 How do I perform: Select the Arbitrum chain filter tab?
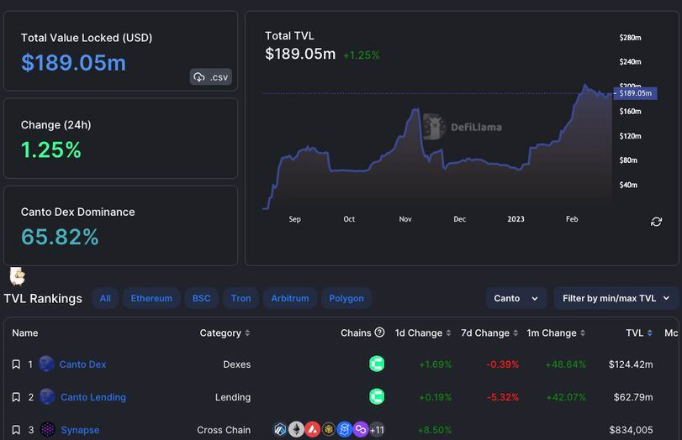pos(289,298)
